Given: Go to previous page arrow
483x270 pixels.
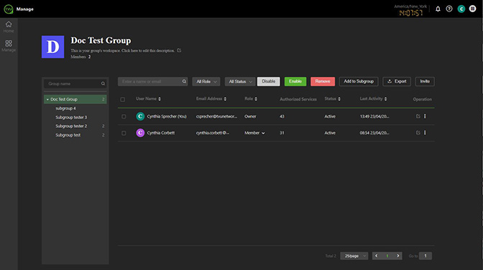Looking at the screenshot, I should 376,256.
